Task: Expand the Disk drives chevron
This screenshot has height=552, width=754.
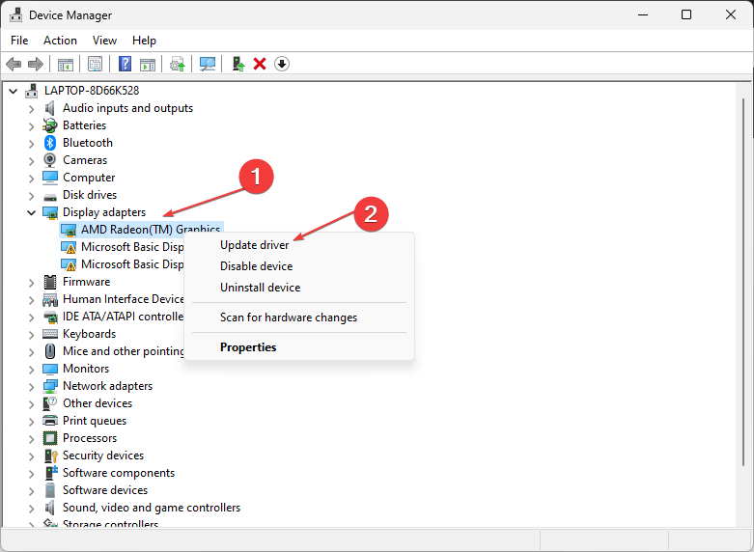Action: (32, 196)
